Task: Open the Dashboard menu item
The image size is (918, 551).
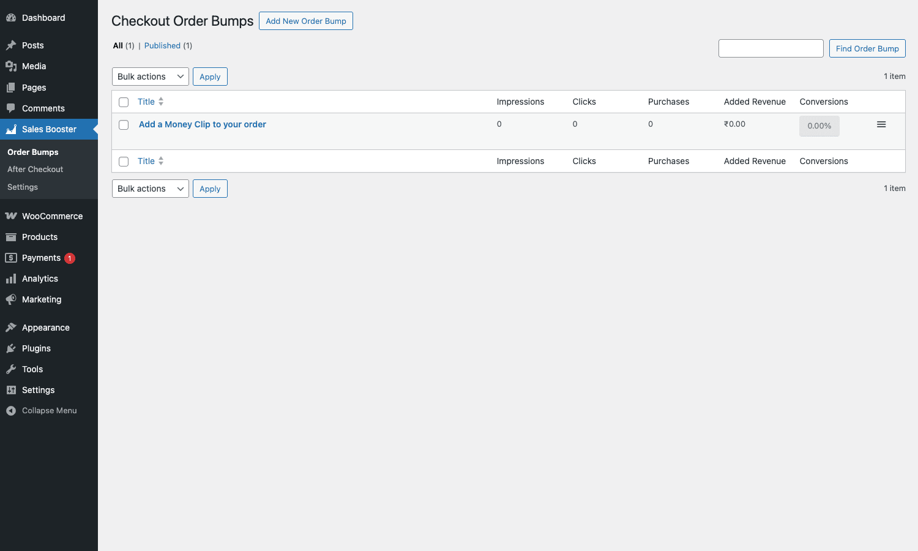Action: pyautogui.click(x=49, y=18)
